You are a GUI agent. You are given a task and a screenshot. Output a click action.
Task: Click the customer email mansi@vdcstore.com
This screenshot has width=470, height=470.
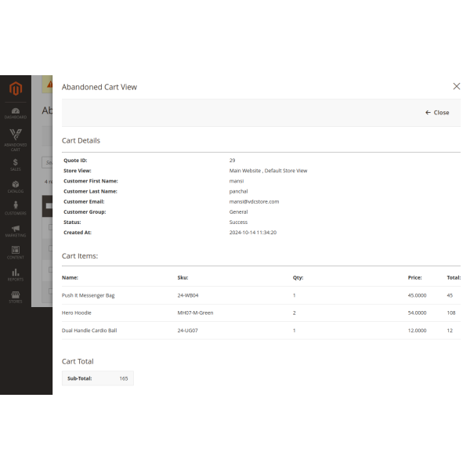tap(254, 201)
